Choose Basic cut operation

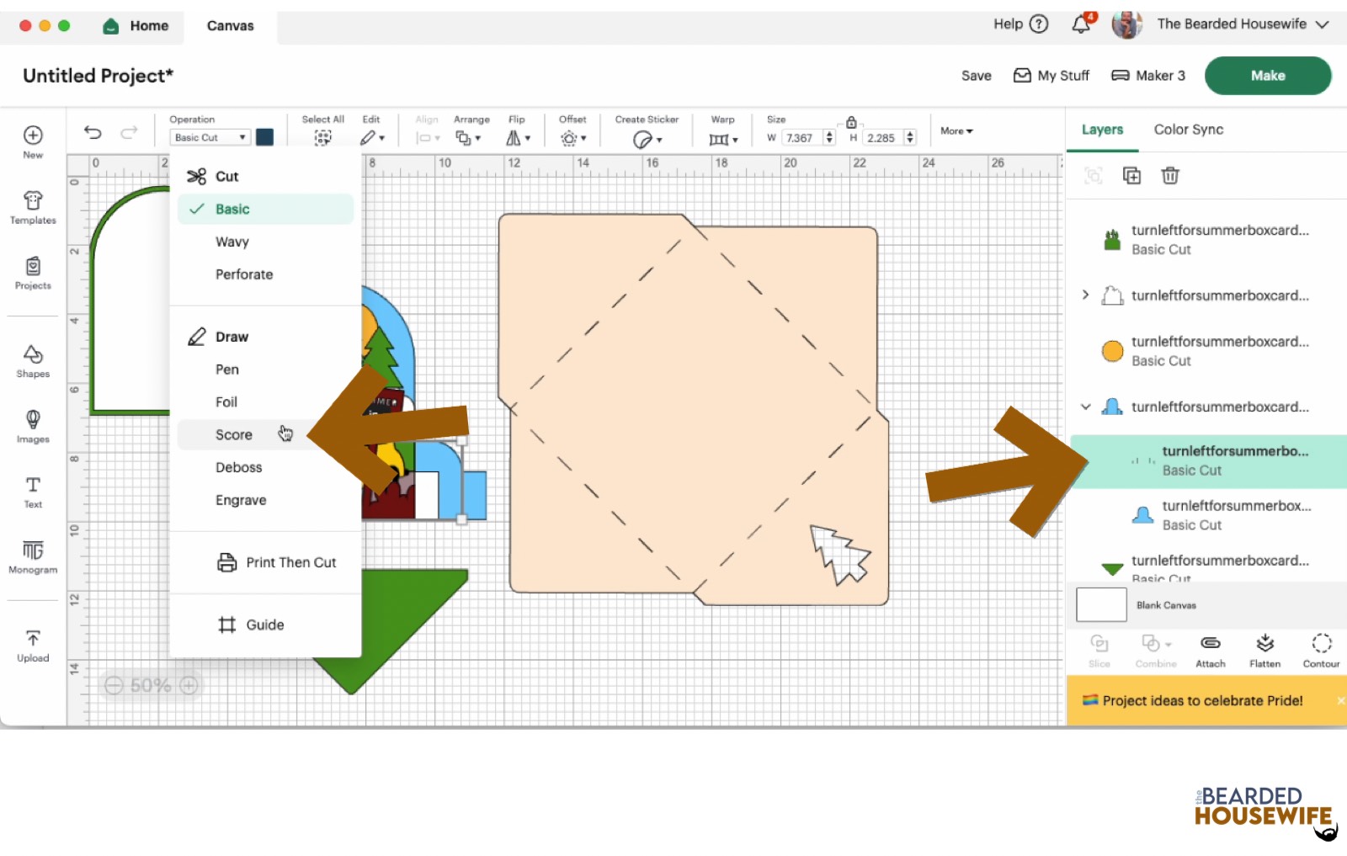(265, 209)
